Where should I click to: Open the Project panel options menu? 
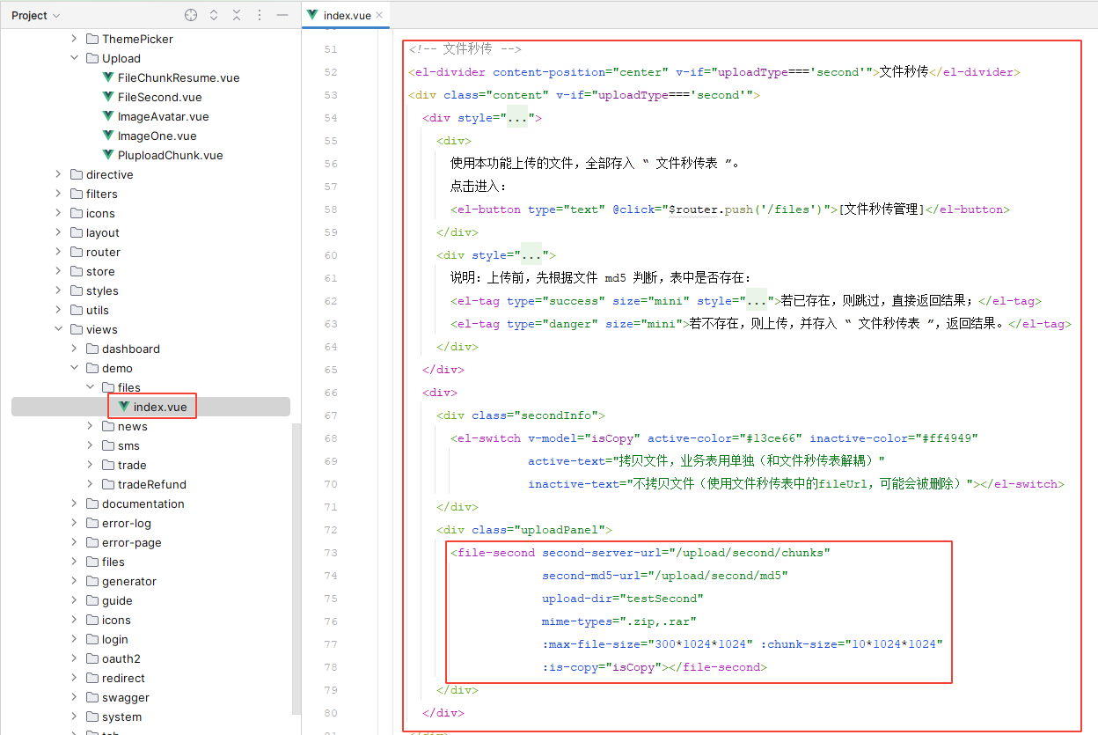pyautogui.click(x=260, y=15)
